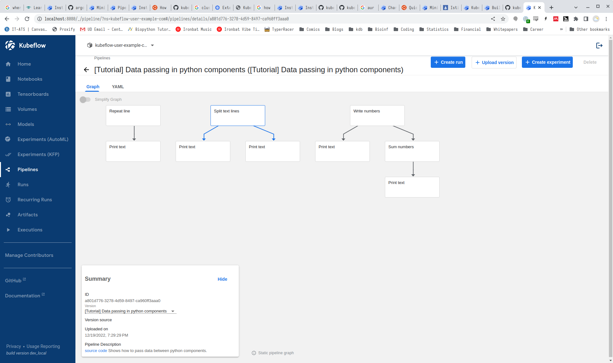Open the Documentation external link

25,295
